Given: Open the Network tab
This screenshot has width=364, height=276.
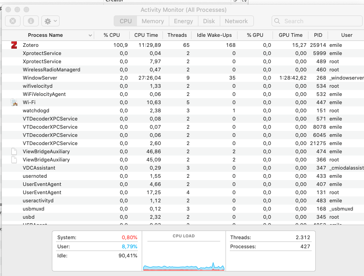Looking at the screenshot, I should tap(236, 21).
